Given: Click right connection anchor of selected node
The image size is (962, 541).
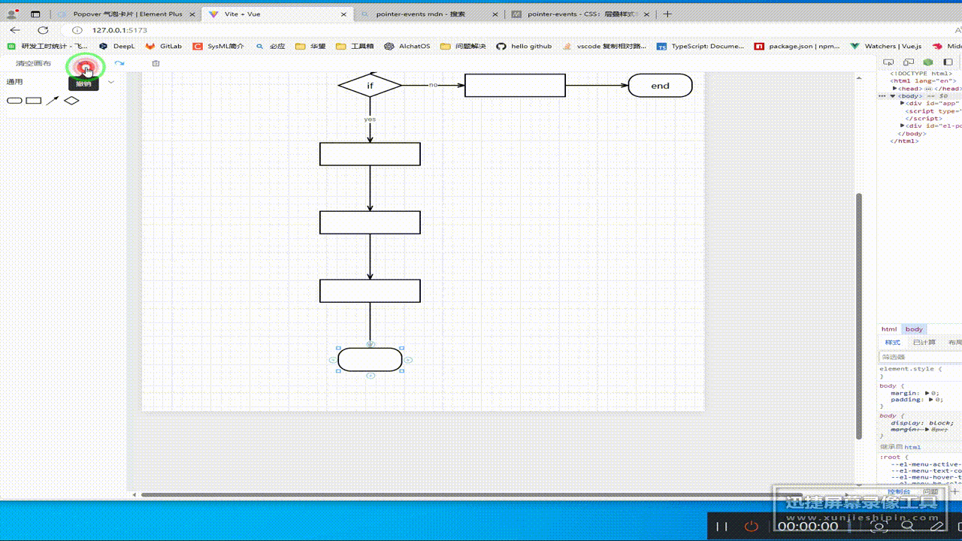Looking at the screenshot, I should pos(408,360).
